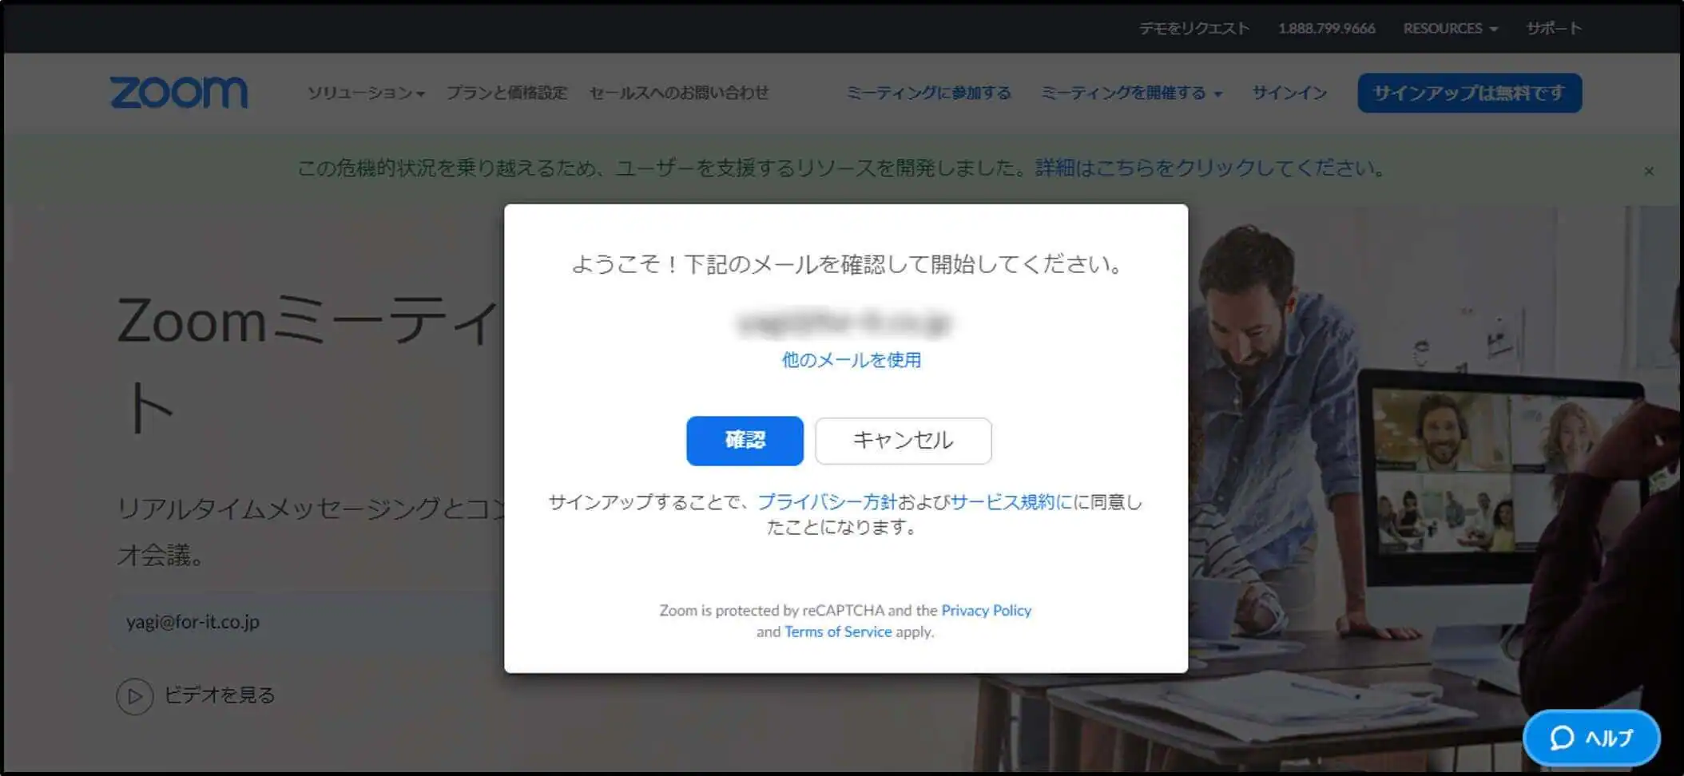Open the RESOURCES dropdown in top bar
Image resolution: width=1684 pixels, height=776 pixels.
pyautogui.click(x=1450, y=28)
